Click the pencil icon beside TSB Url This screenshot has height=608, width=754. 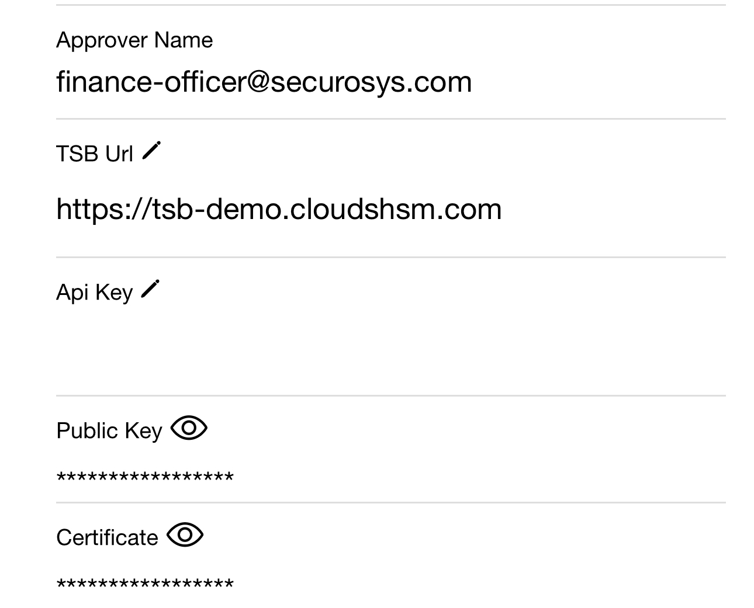pos(151,151)
